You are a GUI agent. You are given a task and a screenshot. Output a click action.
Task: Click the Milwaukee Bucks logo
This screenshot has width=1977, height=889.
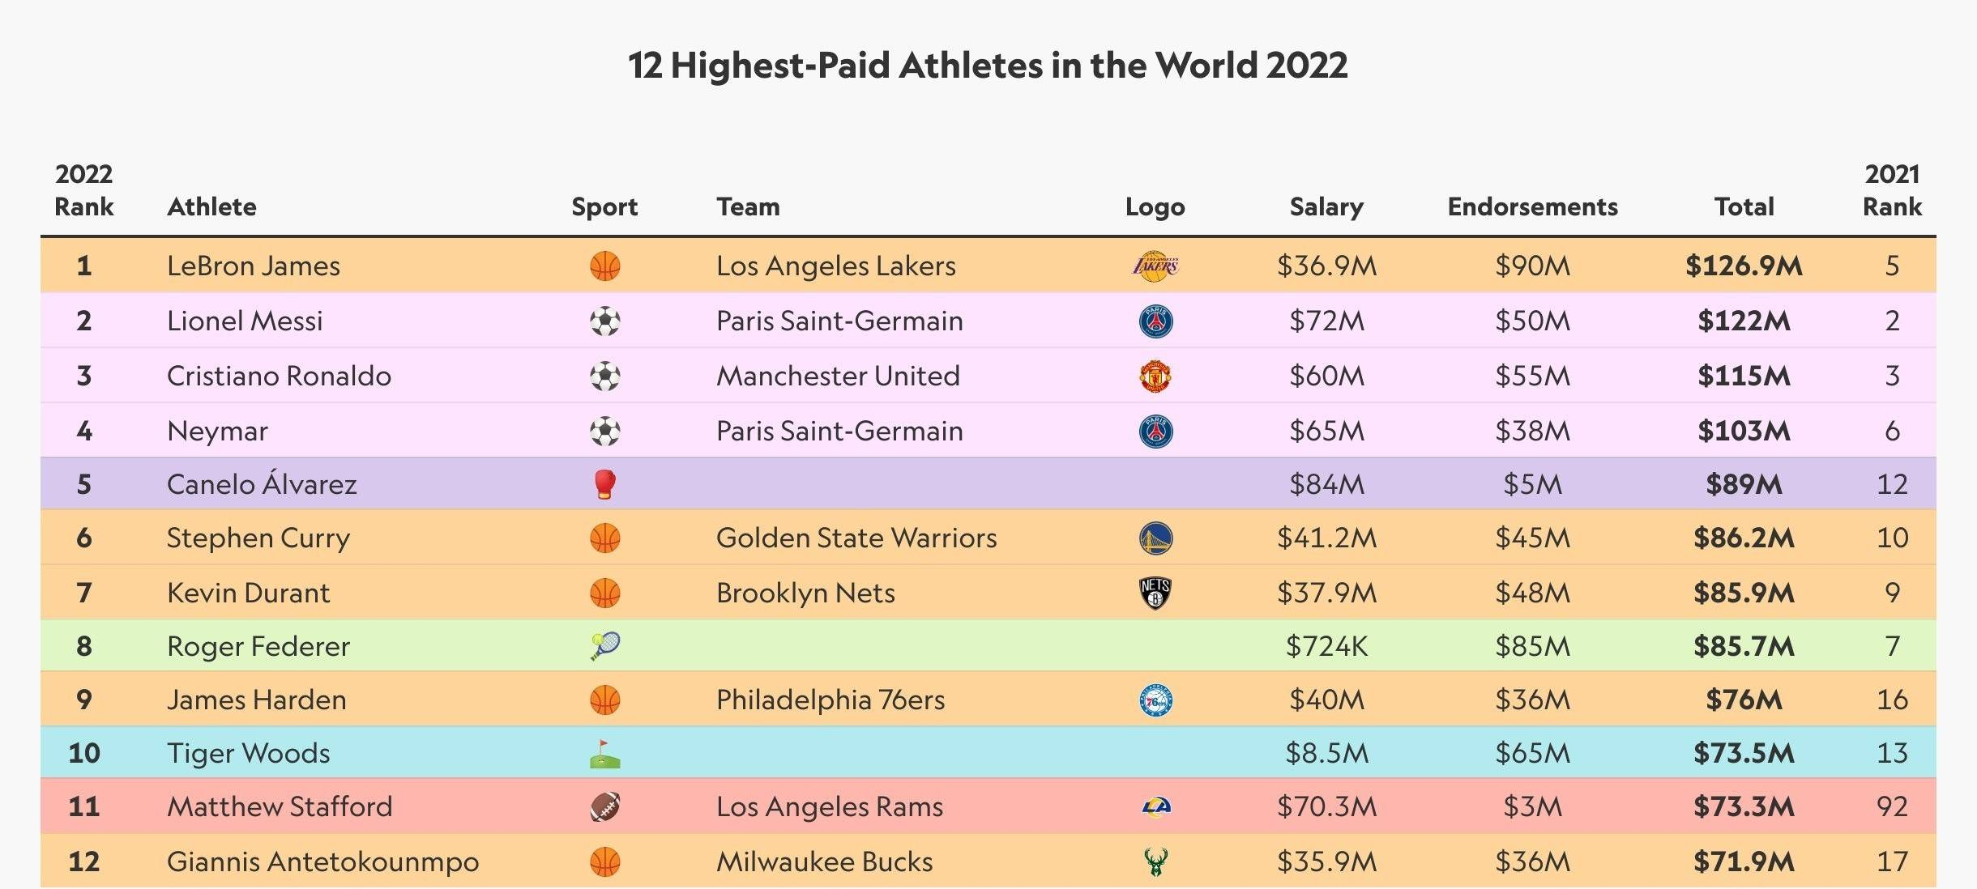[1155, 861]
